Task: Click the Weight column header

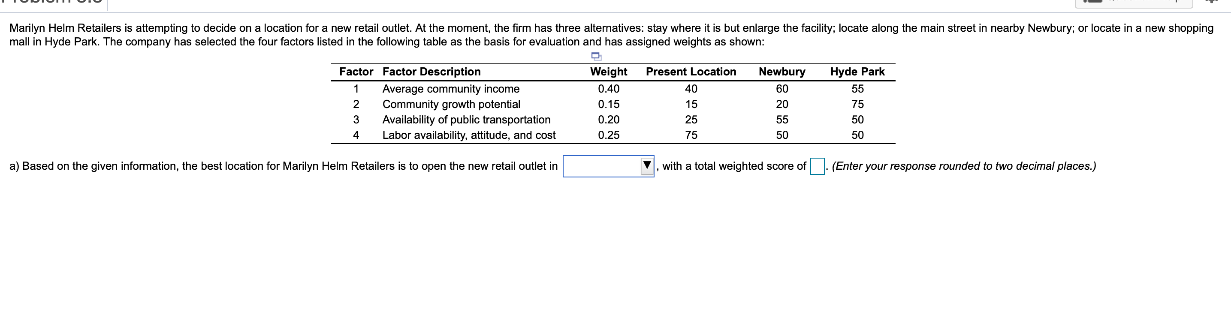Action: point(609,72)
